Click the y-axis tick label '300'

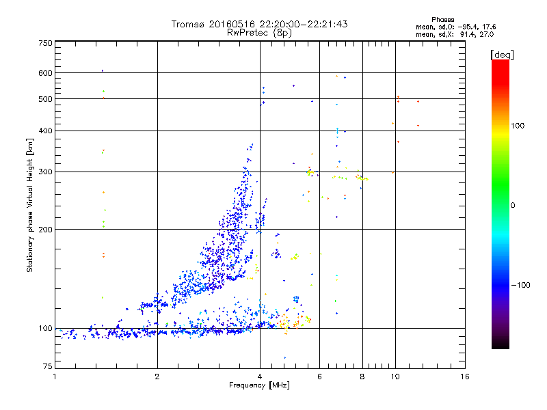(x=45, y=172)
